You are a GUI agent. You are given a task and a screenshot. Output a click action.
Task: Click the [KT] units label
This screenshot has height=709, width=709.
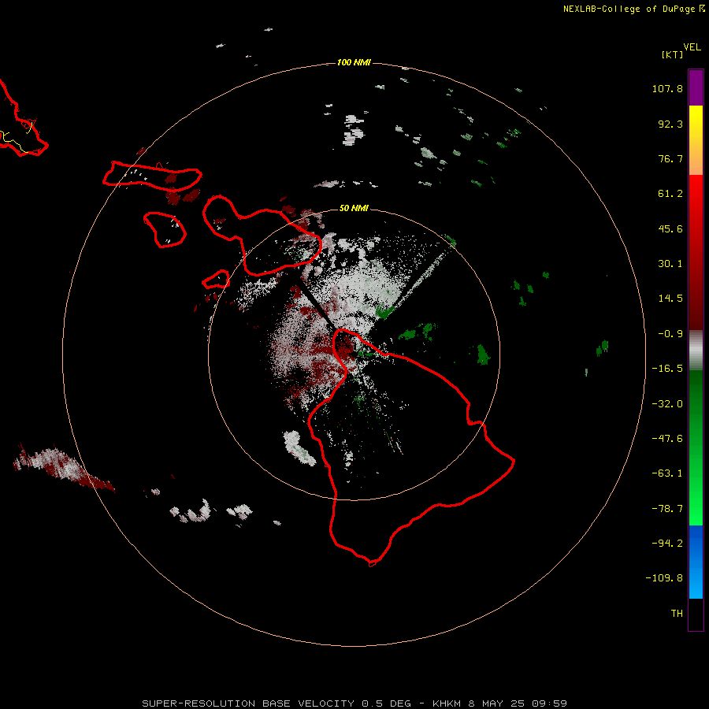673,54
